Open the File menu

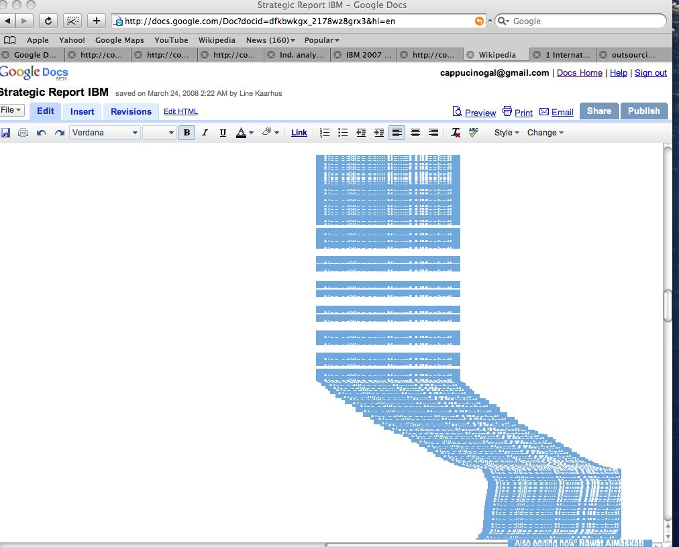[11, 110]
